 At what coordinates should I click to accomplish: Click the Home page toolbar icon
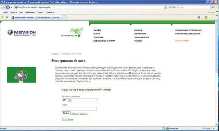(199, 17)
